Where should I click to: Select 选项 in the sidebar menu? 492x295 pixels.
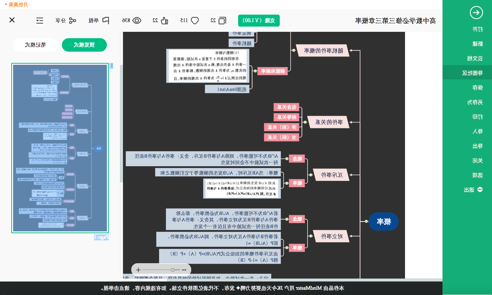pyautogui.click(x=477, y=175)
